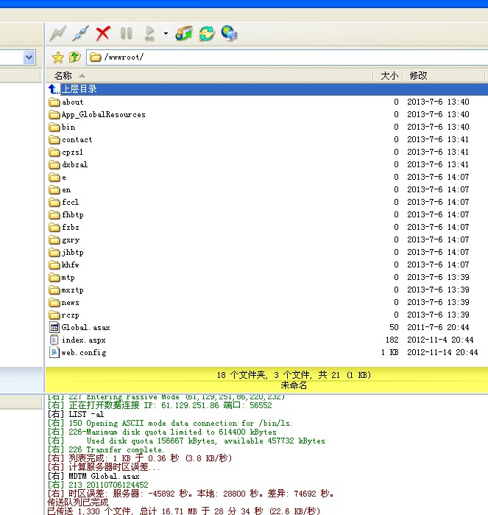This screenshot has width=488, height=515.
Task: Select the web.config file
Action: pos(83,352)
